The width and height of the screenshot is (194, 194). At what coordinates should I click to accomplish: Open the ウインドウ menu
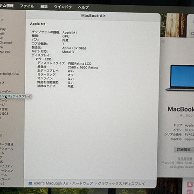[63, 7]
